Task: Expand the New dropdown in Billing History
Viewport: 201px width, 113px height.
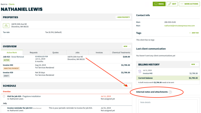Action: click(x=194, y=64)
